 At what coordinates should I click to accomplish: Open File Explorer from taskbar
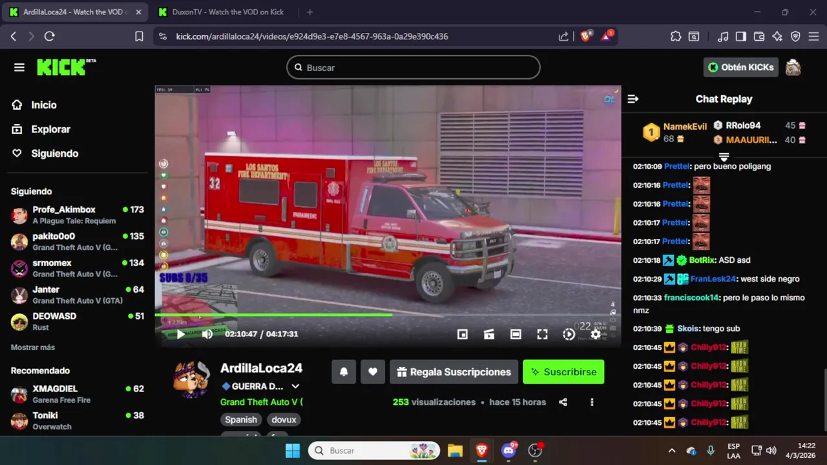coord(455,450)
